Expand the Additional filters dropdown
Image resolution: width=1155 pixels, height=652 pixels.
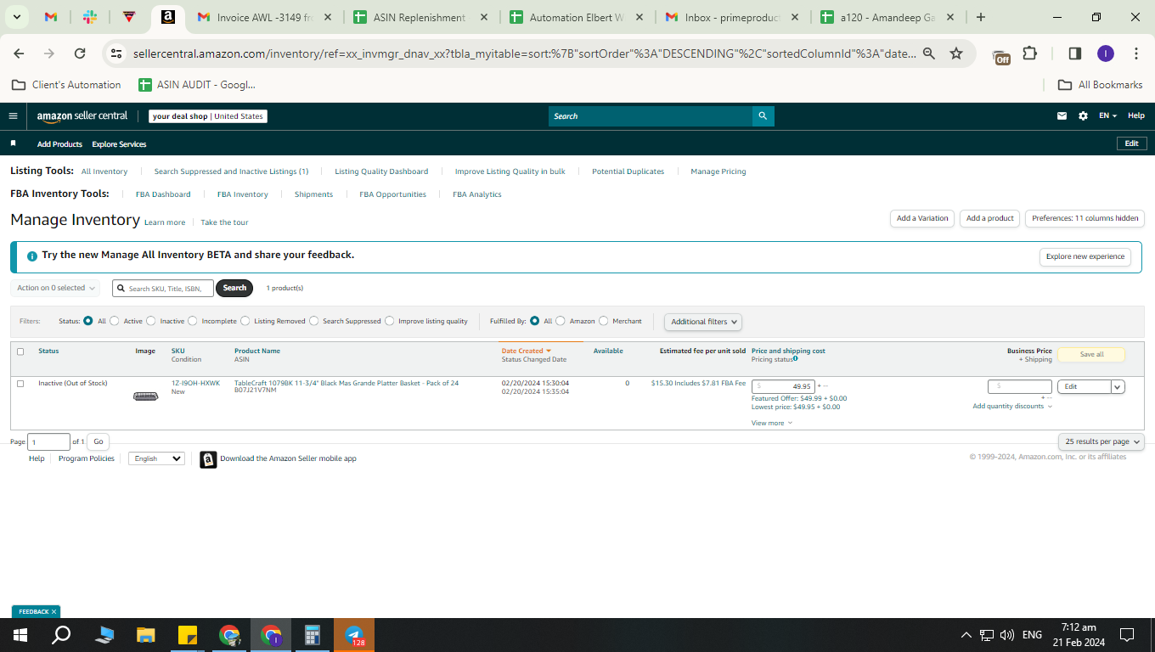click(x=702, y=322)
